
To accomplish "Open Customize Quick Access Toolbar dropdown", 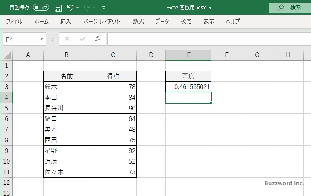I will [104, 8].
